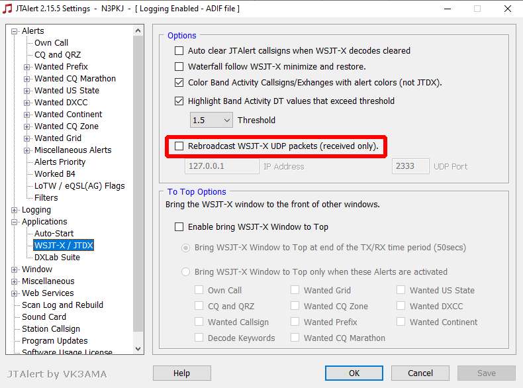Tick the Wanted Prefix checkbox in To Top Options

click(295, 322)
